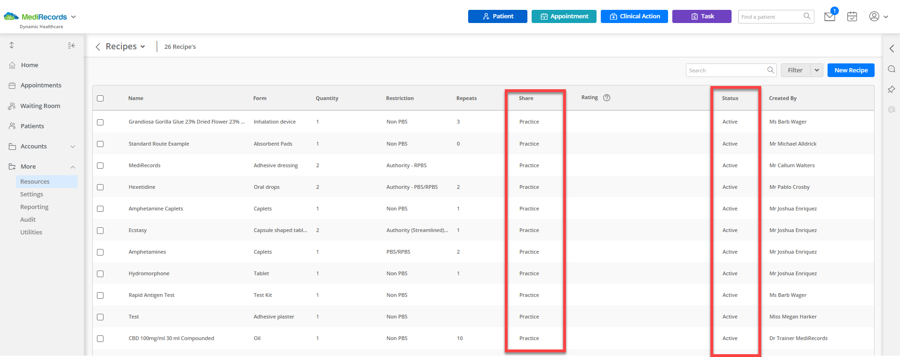
Task: Open the chat bubble icon in right panel
Action: tap(892, 69)
